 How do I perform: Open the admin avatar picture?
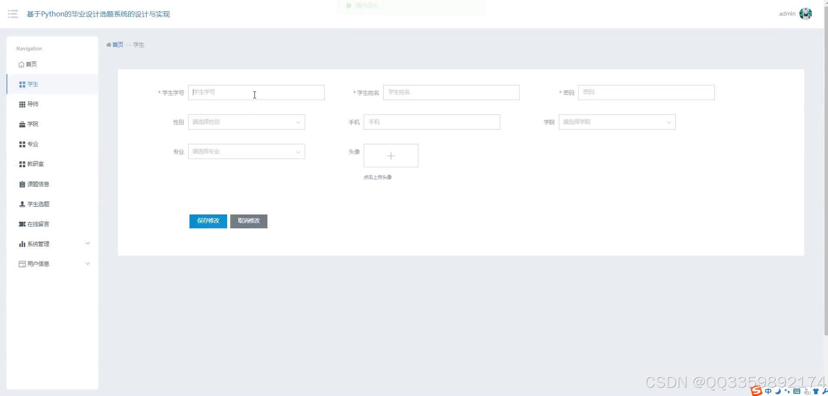tap(805, 14)
